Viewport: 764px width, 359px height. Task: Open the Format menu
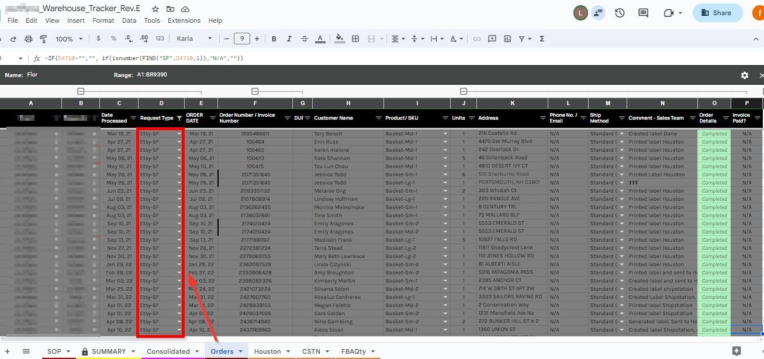(x=103, y=20)
